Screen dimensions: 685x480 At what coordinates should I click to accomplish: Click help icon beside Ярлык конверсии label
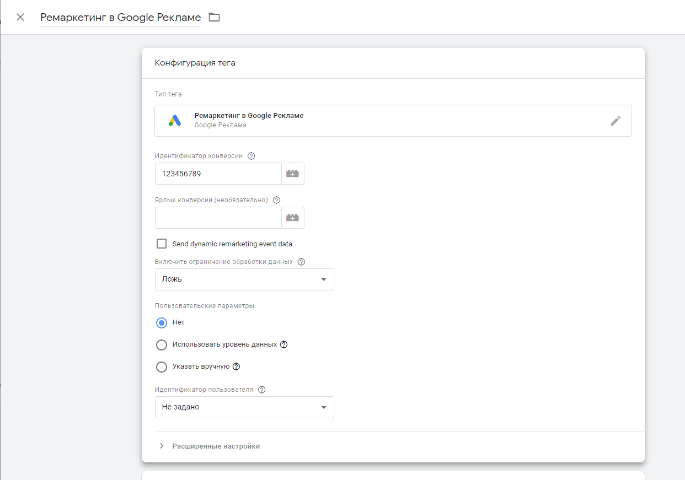[277, 200]
